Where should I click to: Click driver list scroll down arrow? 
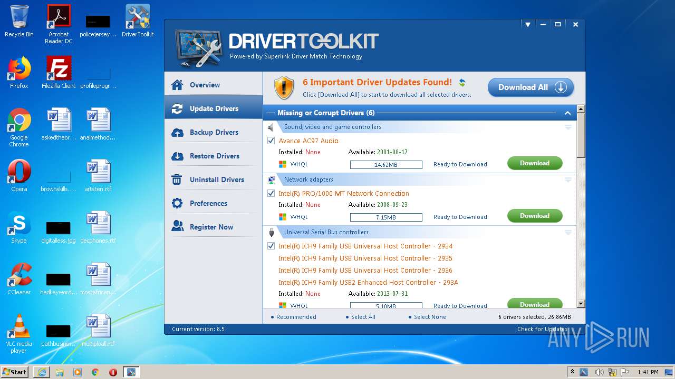point(581,304)
